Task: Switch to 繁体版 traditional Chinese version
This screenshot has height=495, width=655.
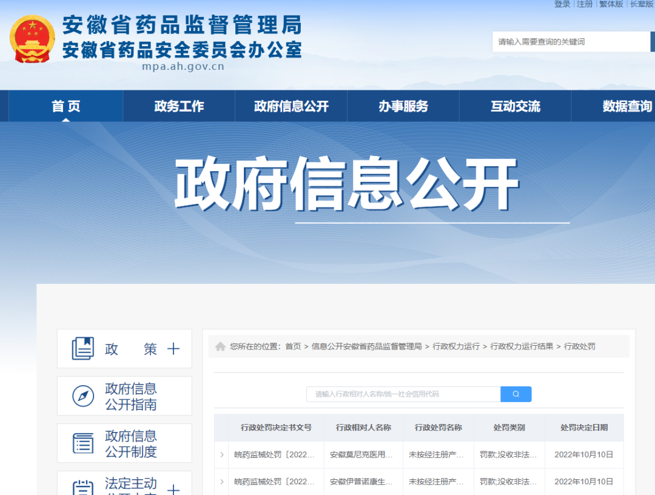Action: coord(611,4)
